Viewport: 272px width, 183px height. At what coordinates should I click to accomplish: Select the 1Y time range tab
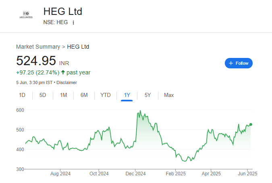(127, 96)
